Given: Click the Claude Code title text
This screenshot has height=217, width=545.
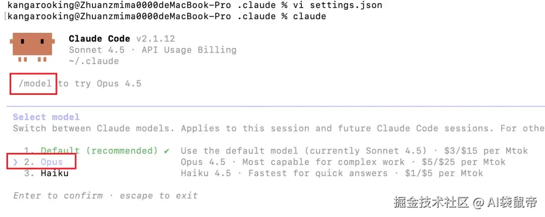Looking at the screenshot, I should pos(99,39).
